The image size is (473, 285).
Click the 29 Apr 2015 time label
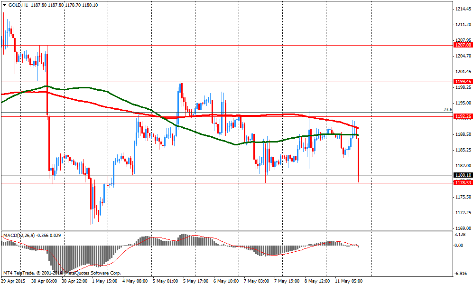(x=13, y=281)
